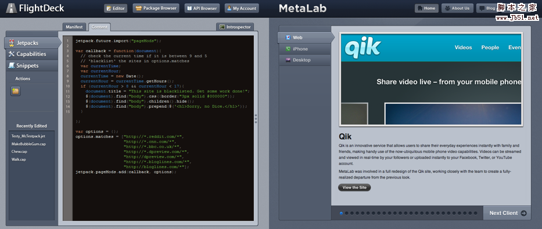Open MakeBubbleGum.cap from Recently Edited
The height and width of the screenshot is (229, 542).
coord(28,144)
